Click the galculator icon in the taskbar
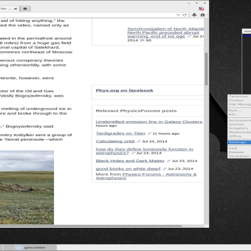The height and width of the screenshot is (251, 251). coord(18,248)
